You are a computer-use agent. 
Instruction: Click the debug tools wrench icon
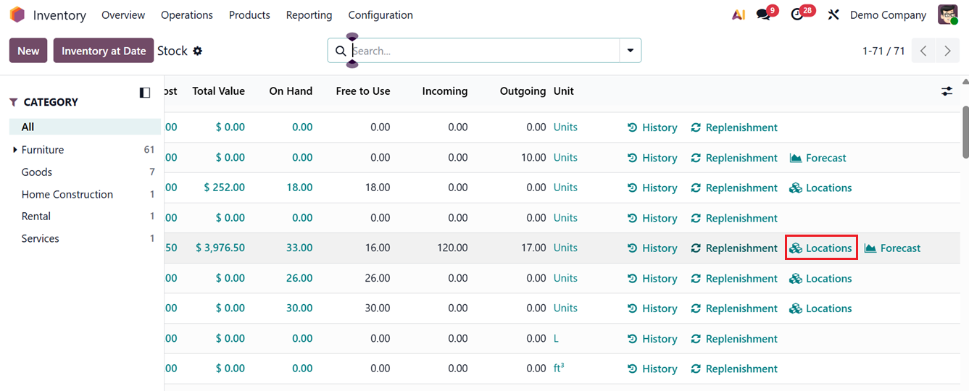833,14
